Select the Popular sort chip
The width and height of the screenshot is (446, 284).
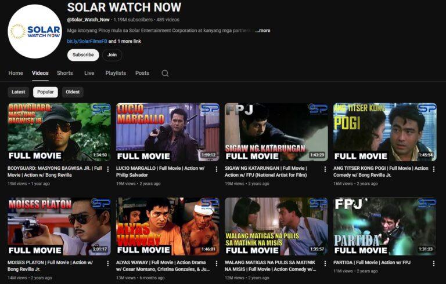pyautogui.click(x=45, y=92)
